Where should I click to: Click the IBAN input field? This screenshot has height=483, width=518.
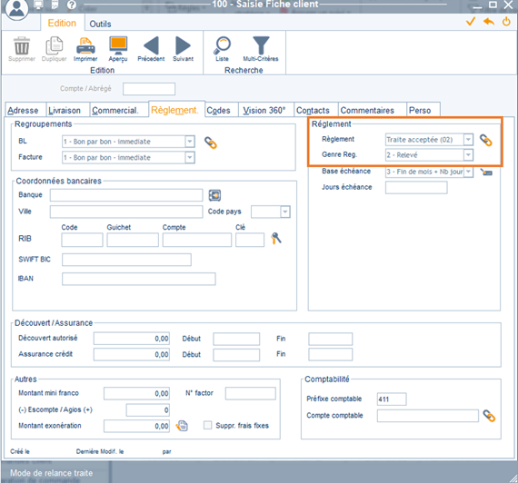point(139,279)
